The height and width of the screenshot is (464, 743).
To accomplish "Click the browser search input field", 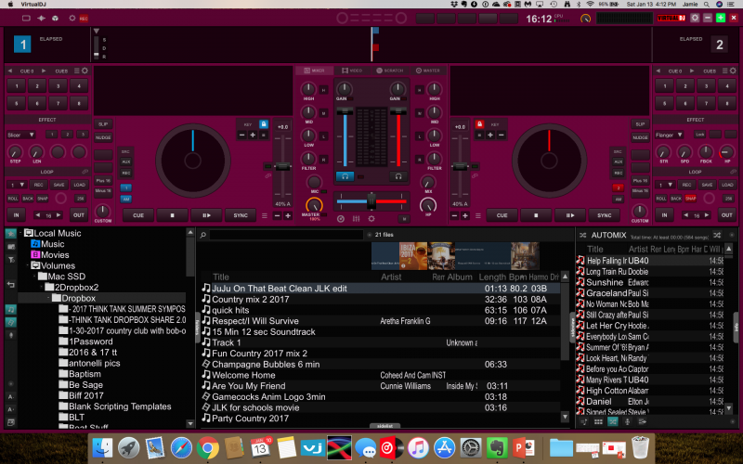I will pos(287,235).
